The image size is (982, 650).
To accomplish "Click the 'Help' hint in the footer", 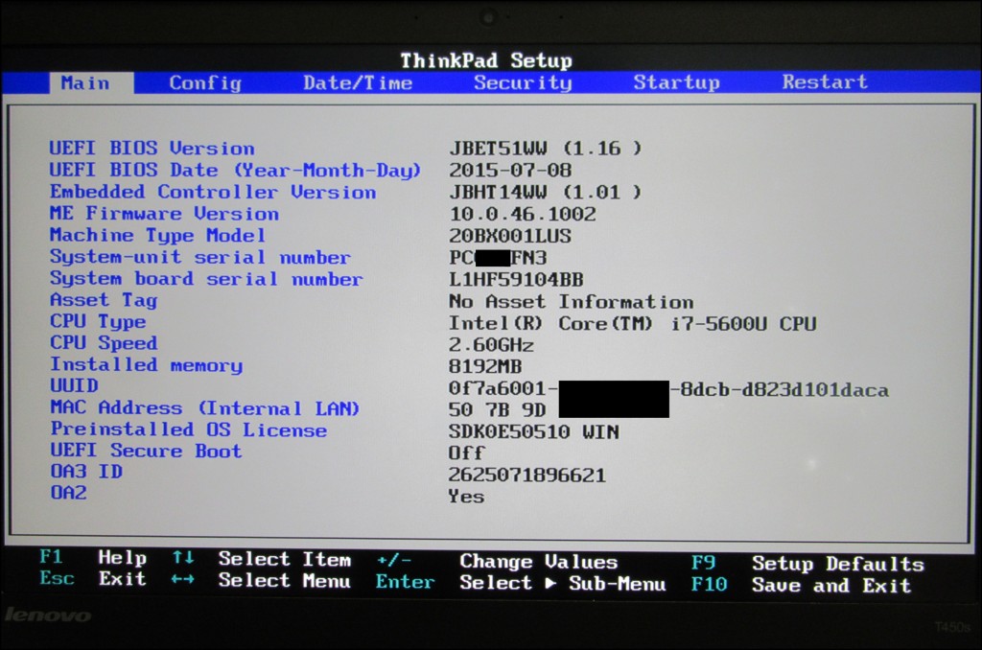I will tap(122, 557).
